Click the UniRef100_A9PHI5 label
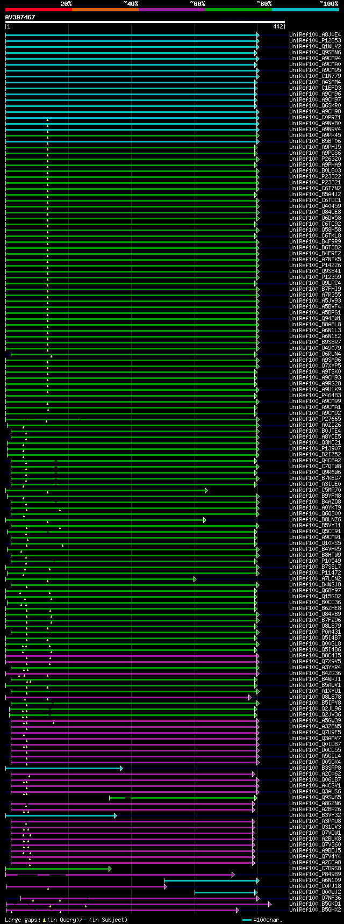344x924 pixels. pos(315,147)
